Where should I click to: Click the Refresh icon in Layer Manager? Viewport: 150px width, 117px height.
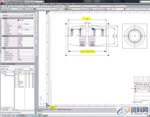(x=30, y=69)
